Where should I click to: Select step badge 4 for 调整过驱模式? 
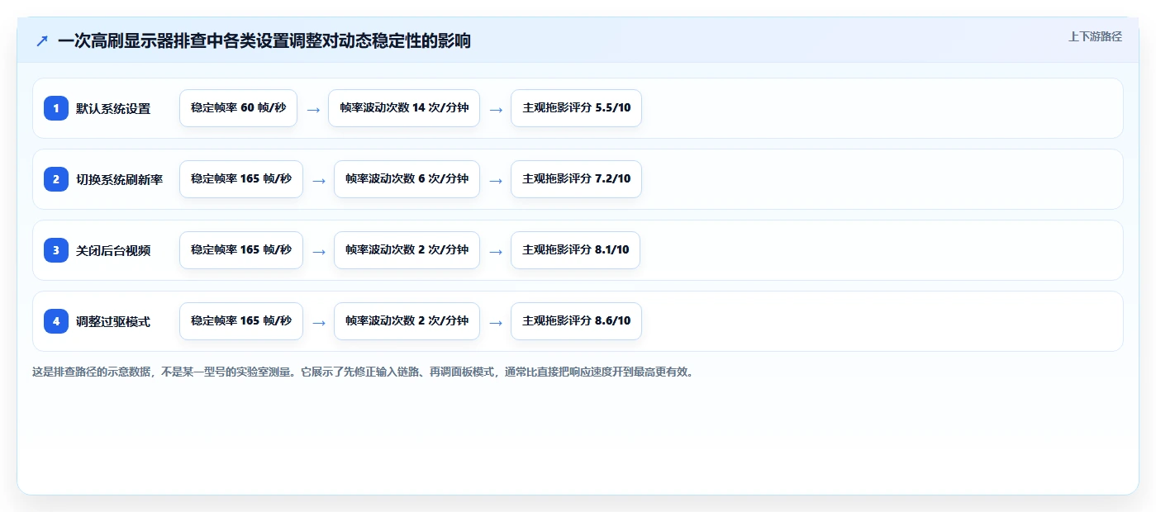(x=56, y=321)
